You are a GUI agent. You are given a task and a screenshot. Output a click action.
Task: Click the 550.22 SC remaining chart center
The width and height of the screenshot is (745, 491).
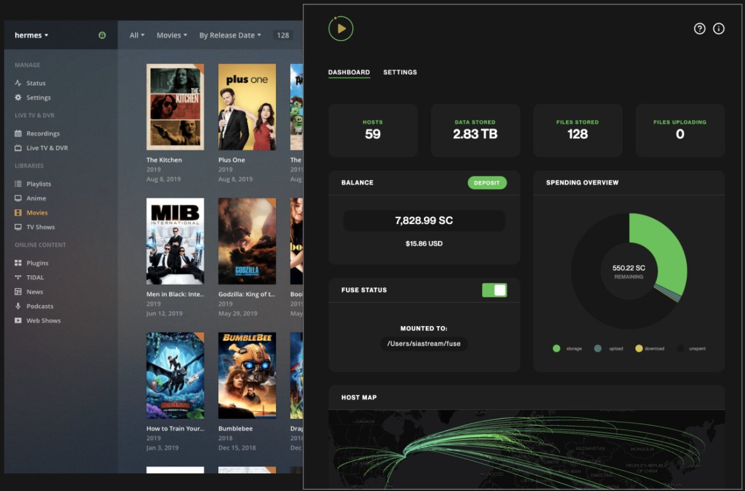click(629, 272)
